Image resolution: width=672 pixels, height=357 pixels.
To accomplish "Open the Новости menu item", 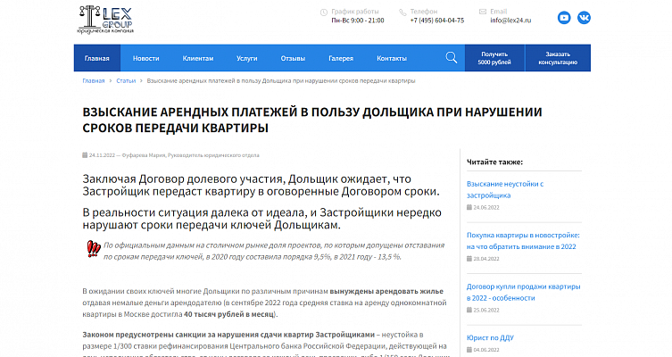I will (x=145, y=58).
